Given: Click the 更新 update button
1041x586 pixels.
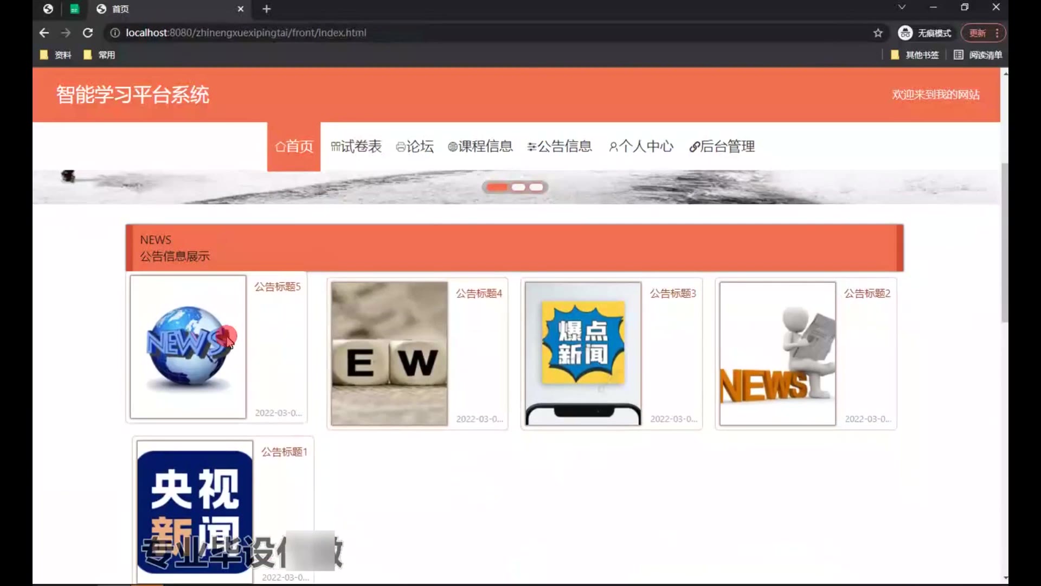Looking at the screenshot, I should [978, 33].
